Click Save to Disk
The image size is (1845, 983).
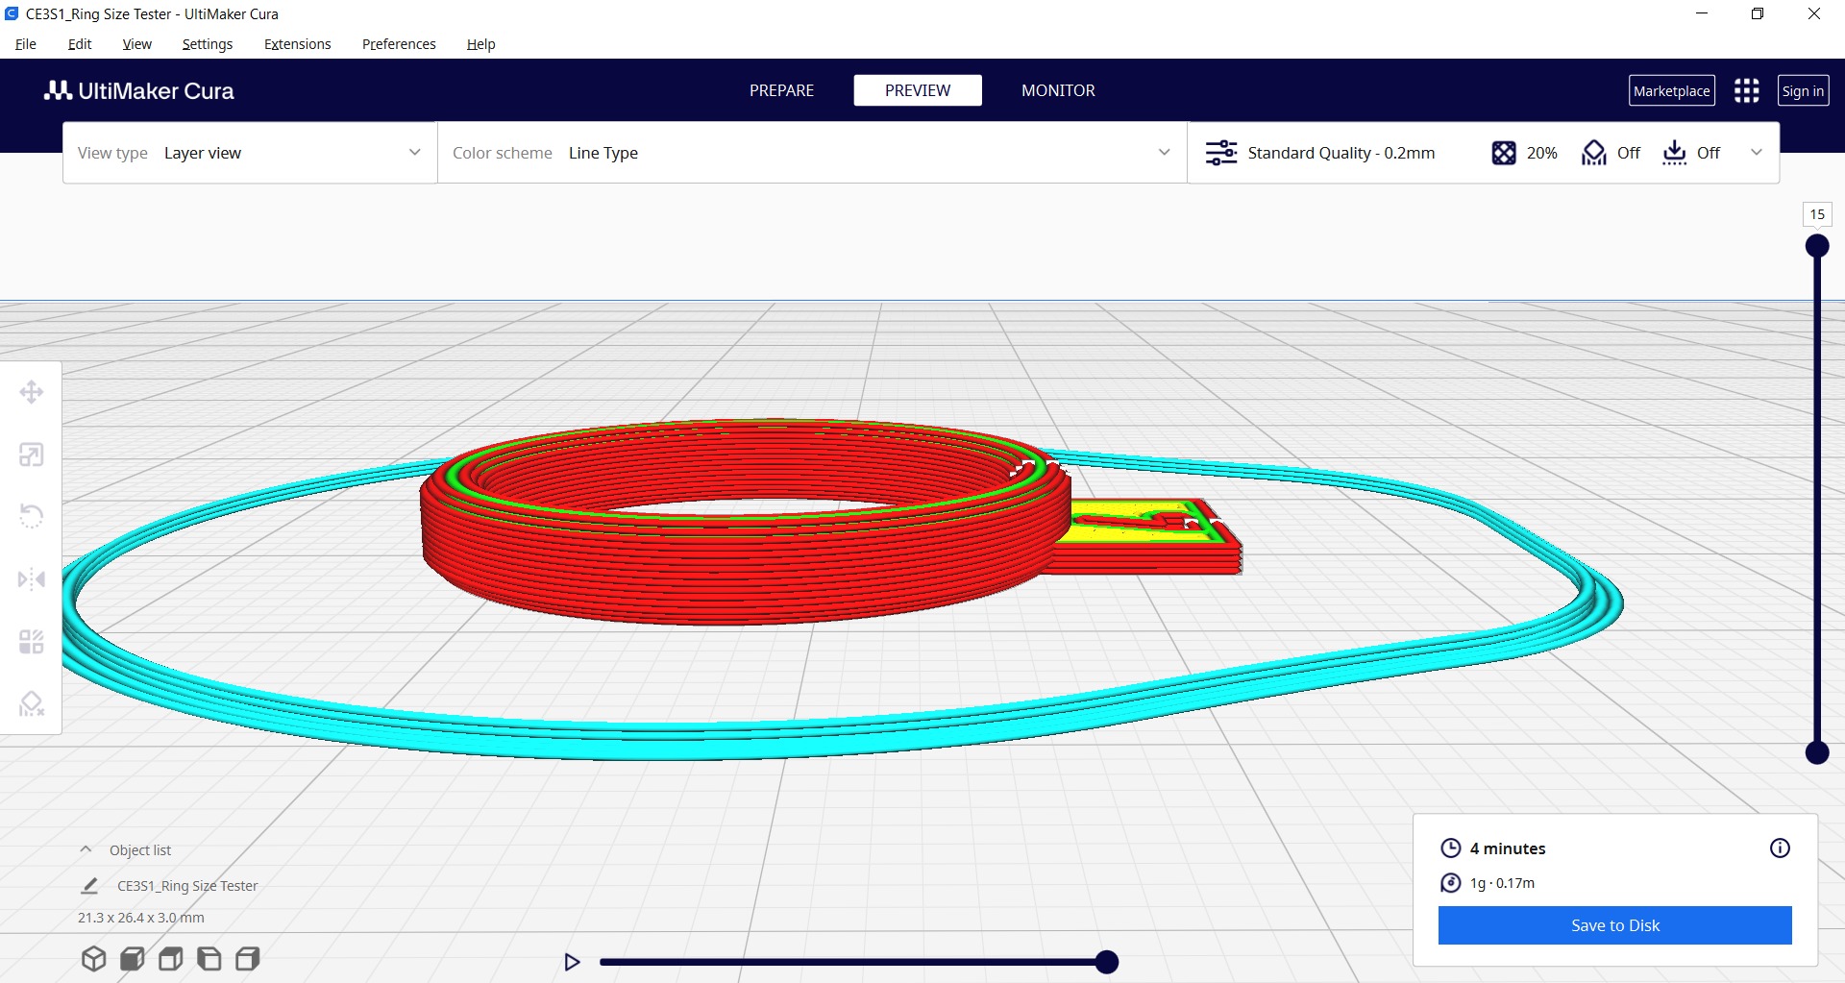coord(1615,925)
